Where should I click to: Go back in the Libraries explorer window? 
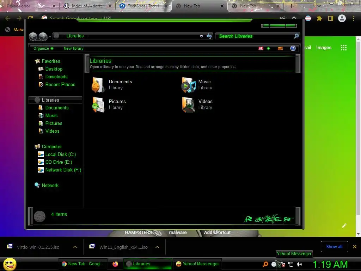coord(33,36)
